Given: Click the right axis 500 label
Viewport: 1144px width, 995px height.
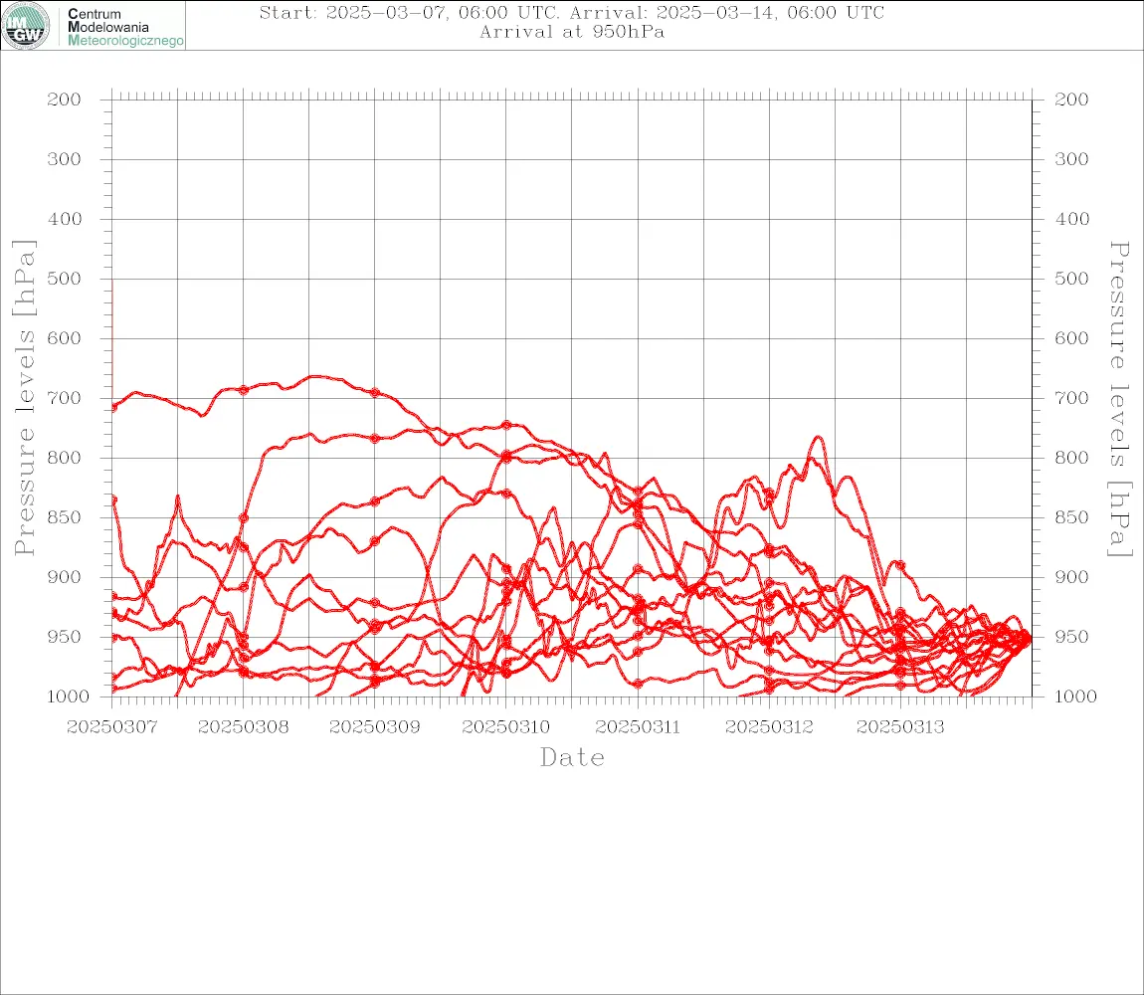Looking at the screenshot, I should [1071, 279].
